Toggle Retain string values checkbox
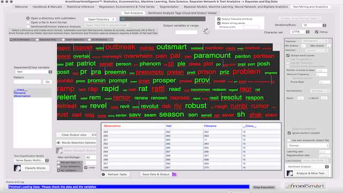Image resolution: width=343 pixels, height=193 pixels. coord(219,23)
